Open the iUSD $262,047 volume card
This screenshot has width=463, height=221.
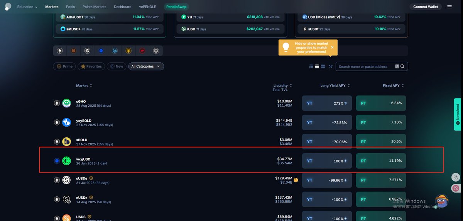(x=231, y=29)
